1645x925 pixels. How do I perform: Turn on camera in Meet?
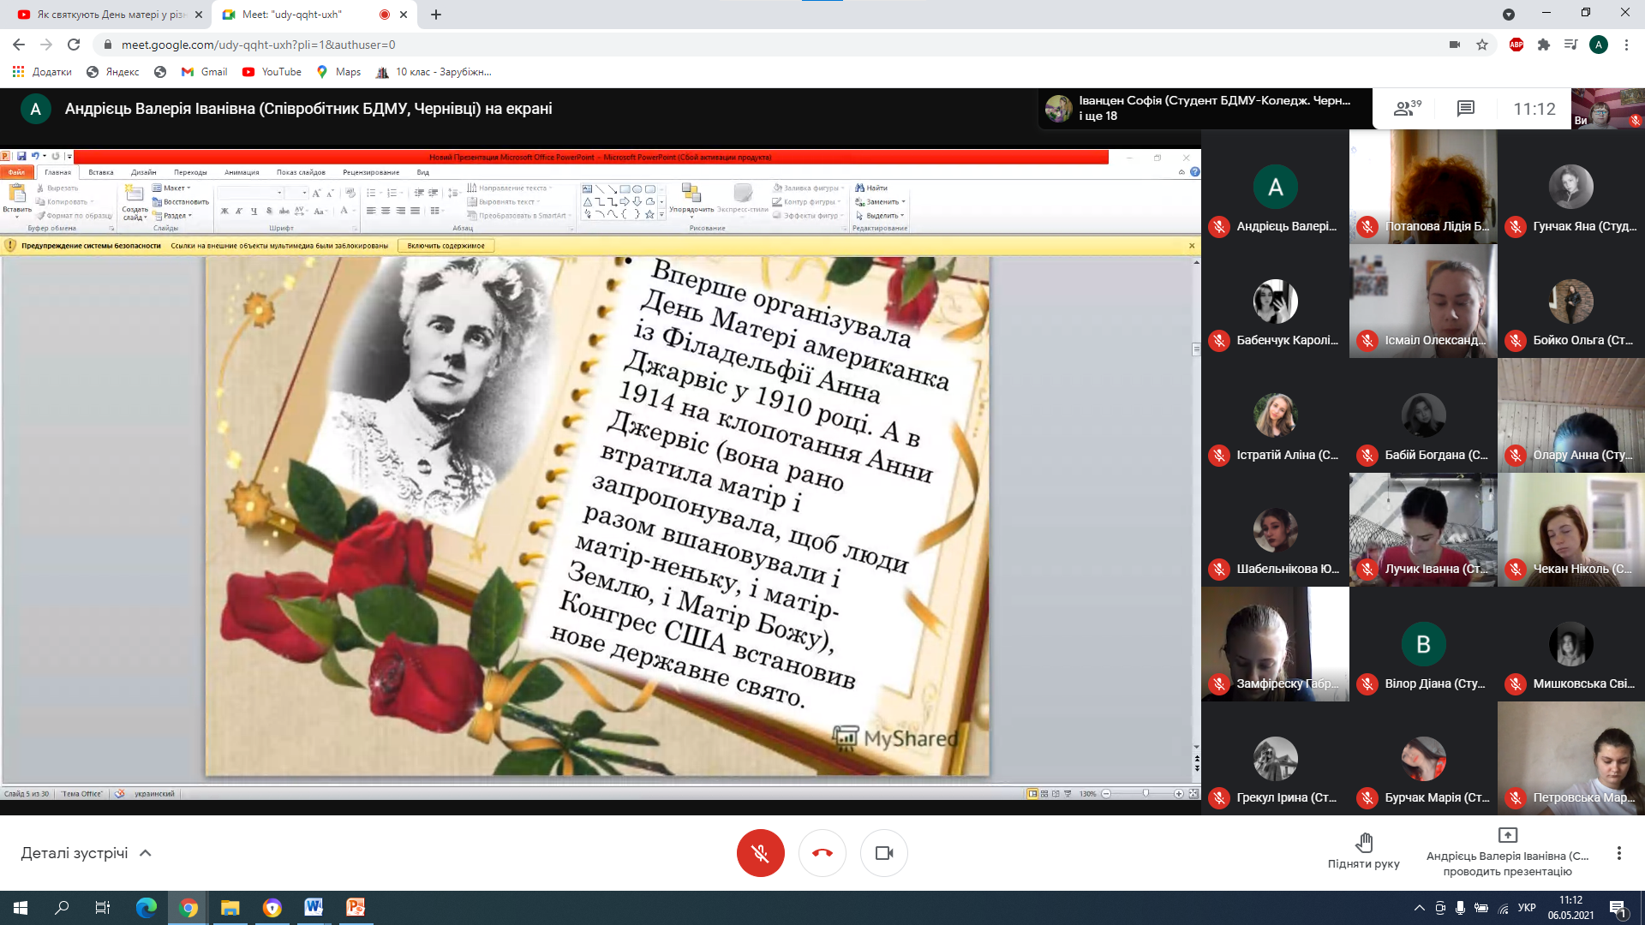click(x=884, y=853)
